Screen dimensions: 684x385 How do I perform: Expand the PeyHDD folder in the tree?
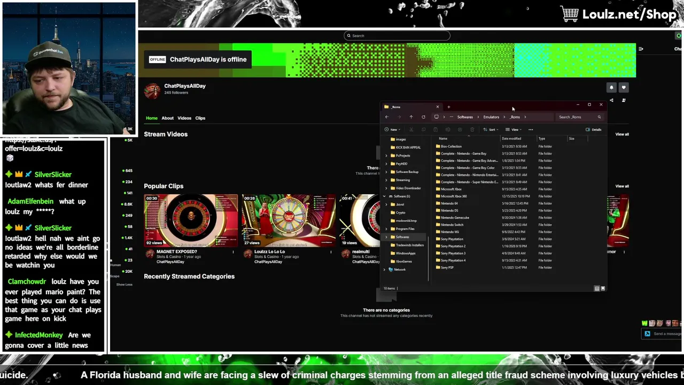coord(386,164)
